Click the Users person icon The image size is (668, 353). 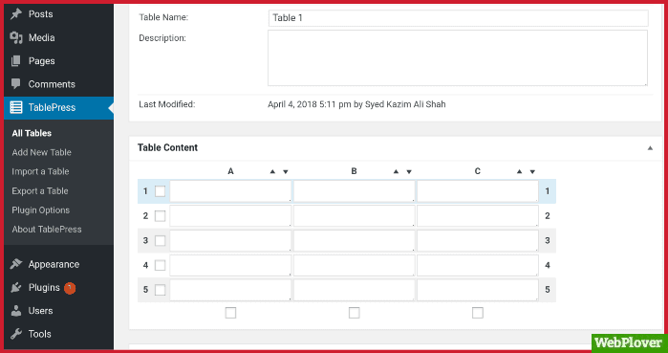(x=16, y=311)
